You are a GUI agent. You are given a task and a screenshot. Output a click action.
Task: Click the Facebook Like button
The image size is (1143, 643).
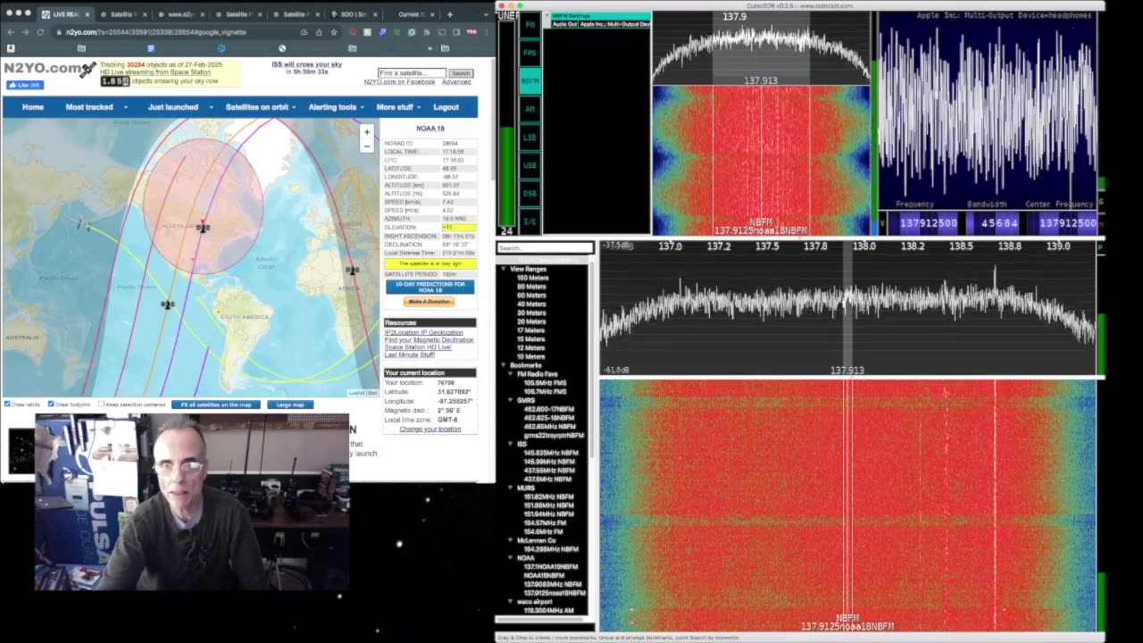coord(25,85)
